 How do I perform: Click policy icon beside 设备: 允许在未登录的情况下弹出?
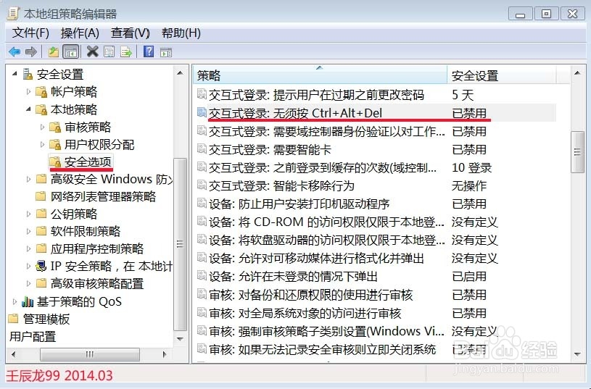point(202,276)
